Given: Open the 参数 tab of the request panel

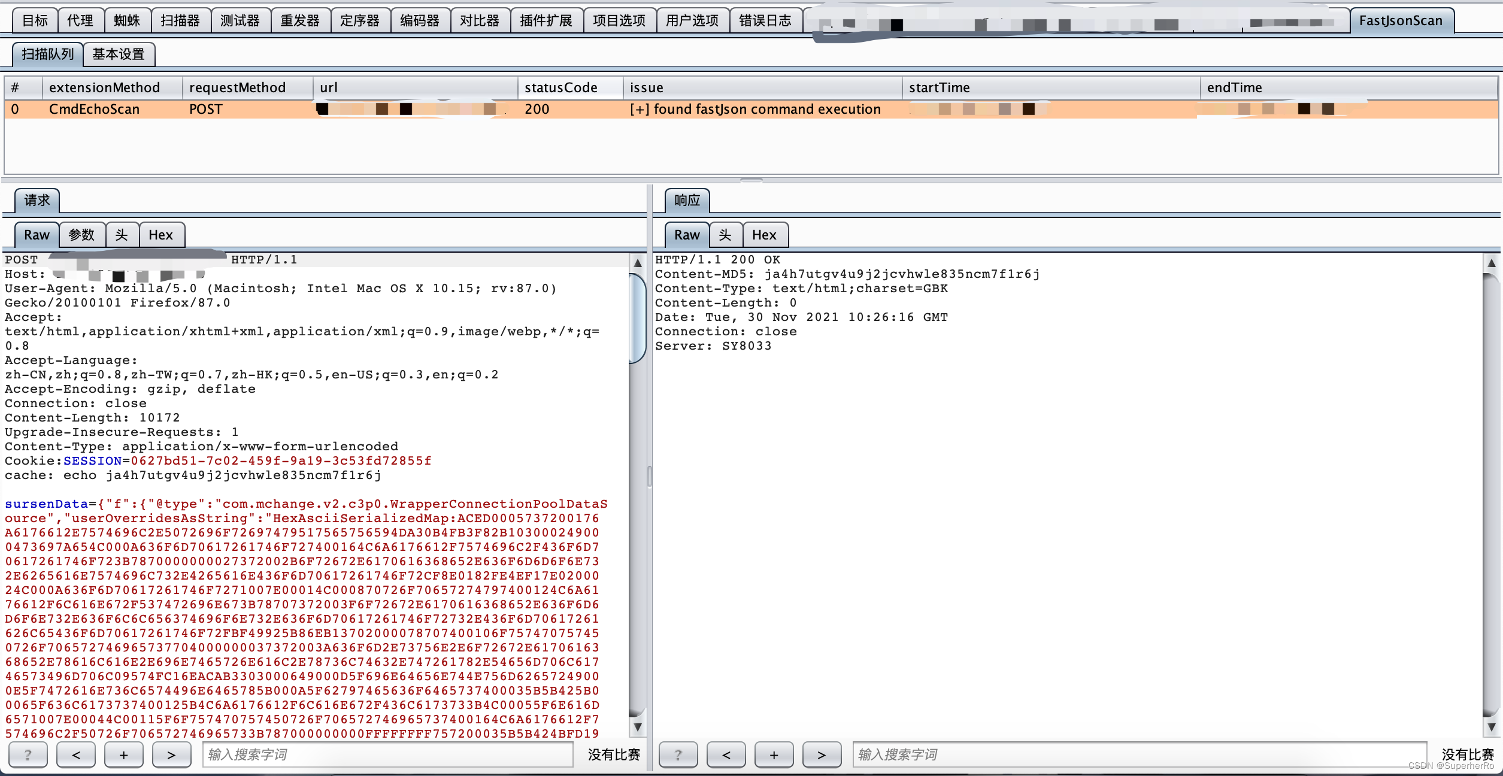Looking at the screenshot, I should (x=82, y=235).
